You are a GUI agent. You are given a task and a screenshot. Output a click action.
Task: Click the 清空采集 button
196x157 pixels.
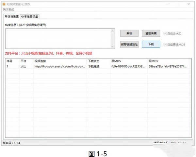pos(151,33)
